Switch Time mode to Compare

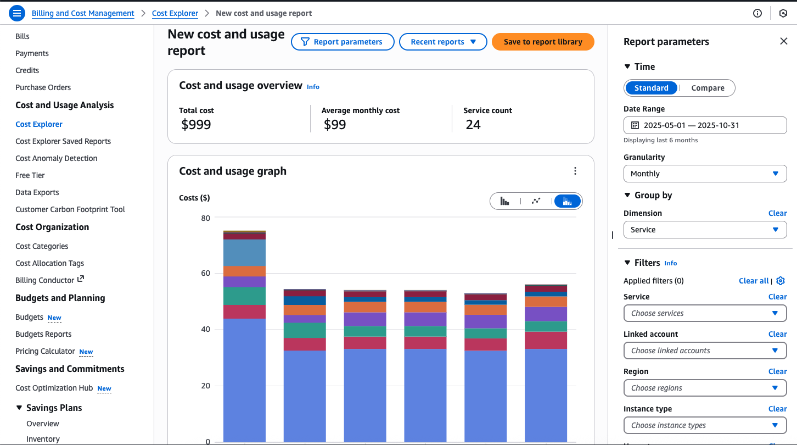tap(708, 88)
